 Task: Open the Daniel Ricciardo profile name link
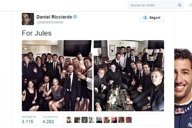click(54, 17)
